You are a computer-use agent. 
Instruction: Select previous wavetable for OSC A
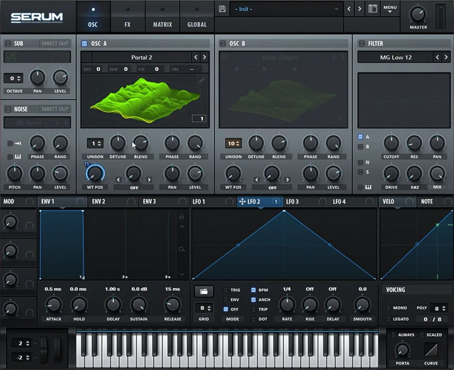pyautogui.click(x=196, y=57)
